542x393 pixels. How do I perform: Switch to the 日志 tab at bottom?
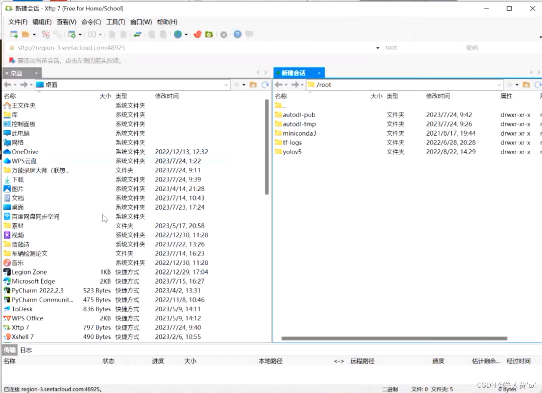pyautogui.click(x=26, y=350)
